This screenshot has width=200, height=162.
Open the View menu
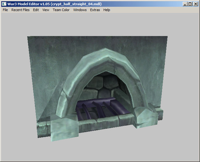point(46,10)
